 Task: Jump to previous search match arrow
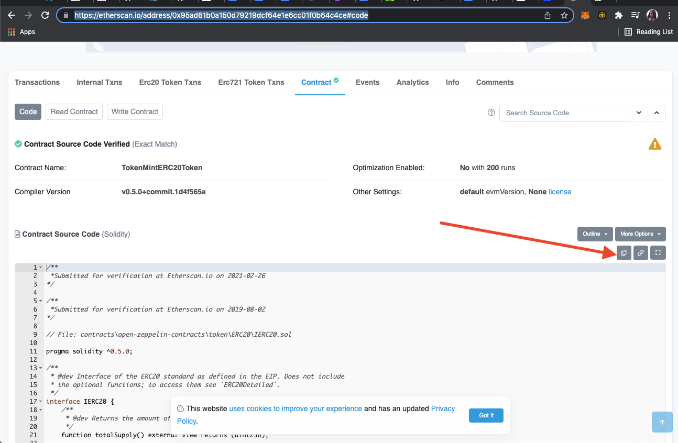[657, 113]
